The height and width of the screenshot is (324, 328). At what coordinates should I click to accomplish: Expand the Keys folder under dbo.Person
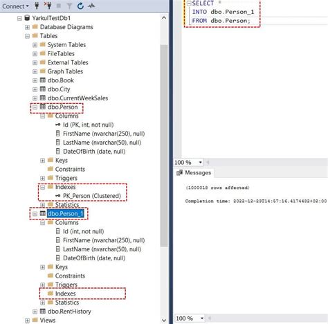[42, 161]
